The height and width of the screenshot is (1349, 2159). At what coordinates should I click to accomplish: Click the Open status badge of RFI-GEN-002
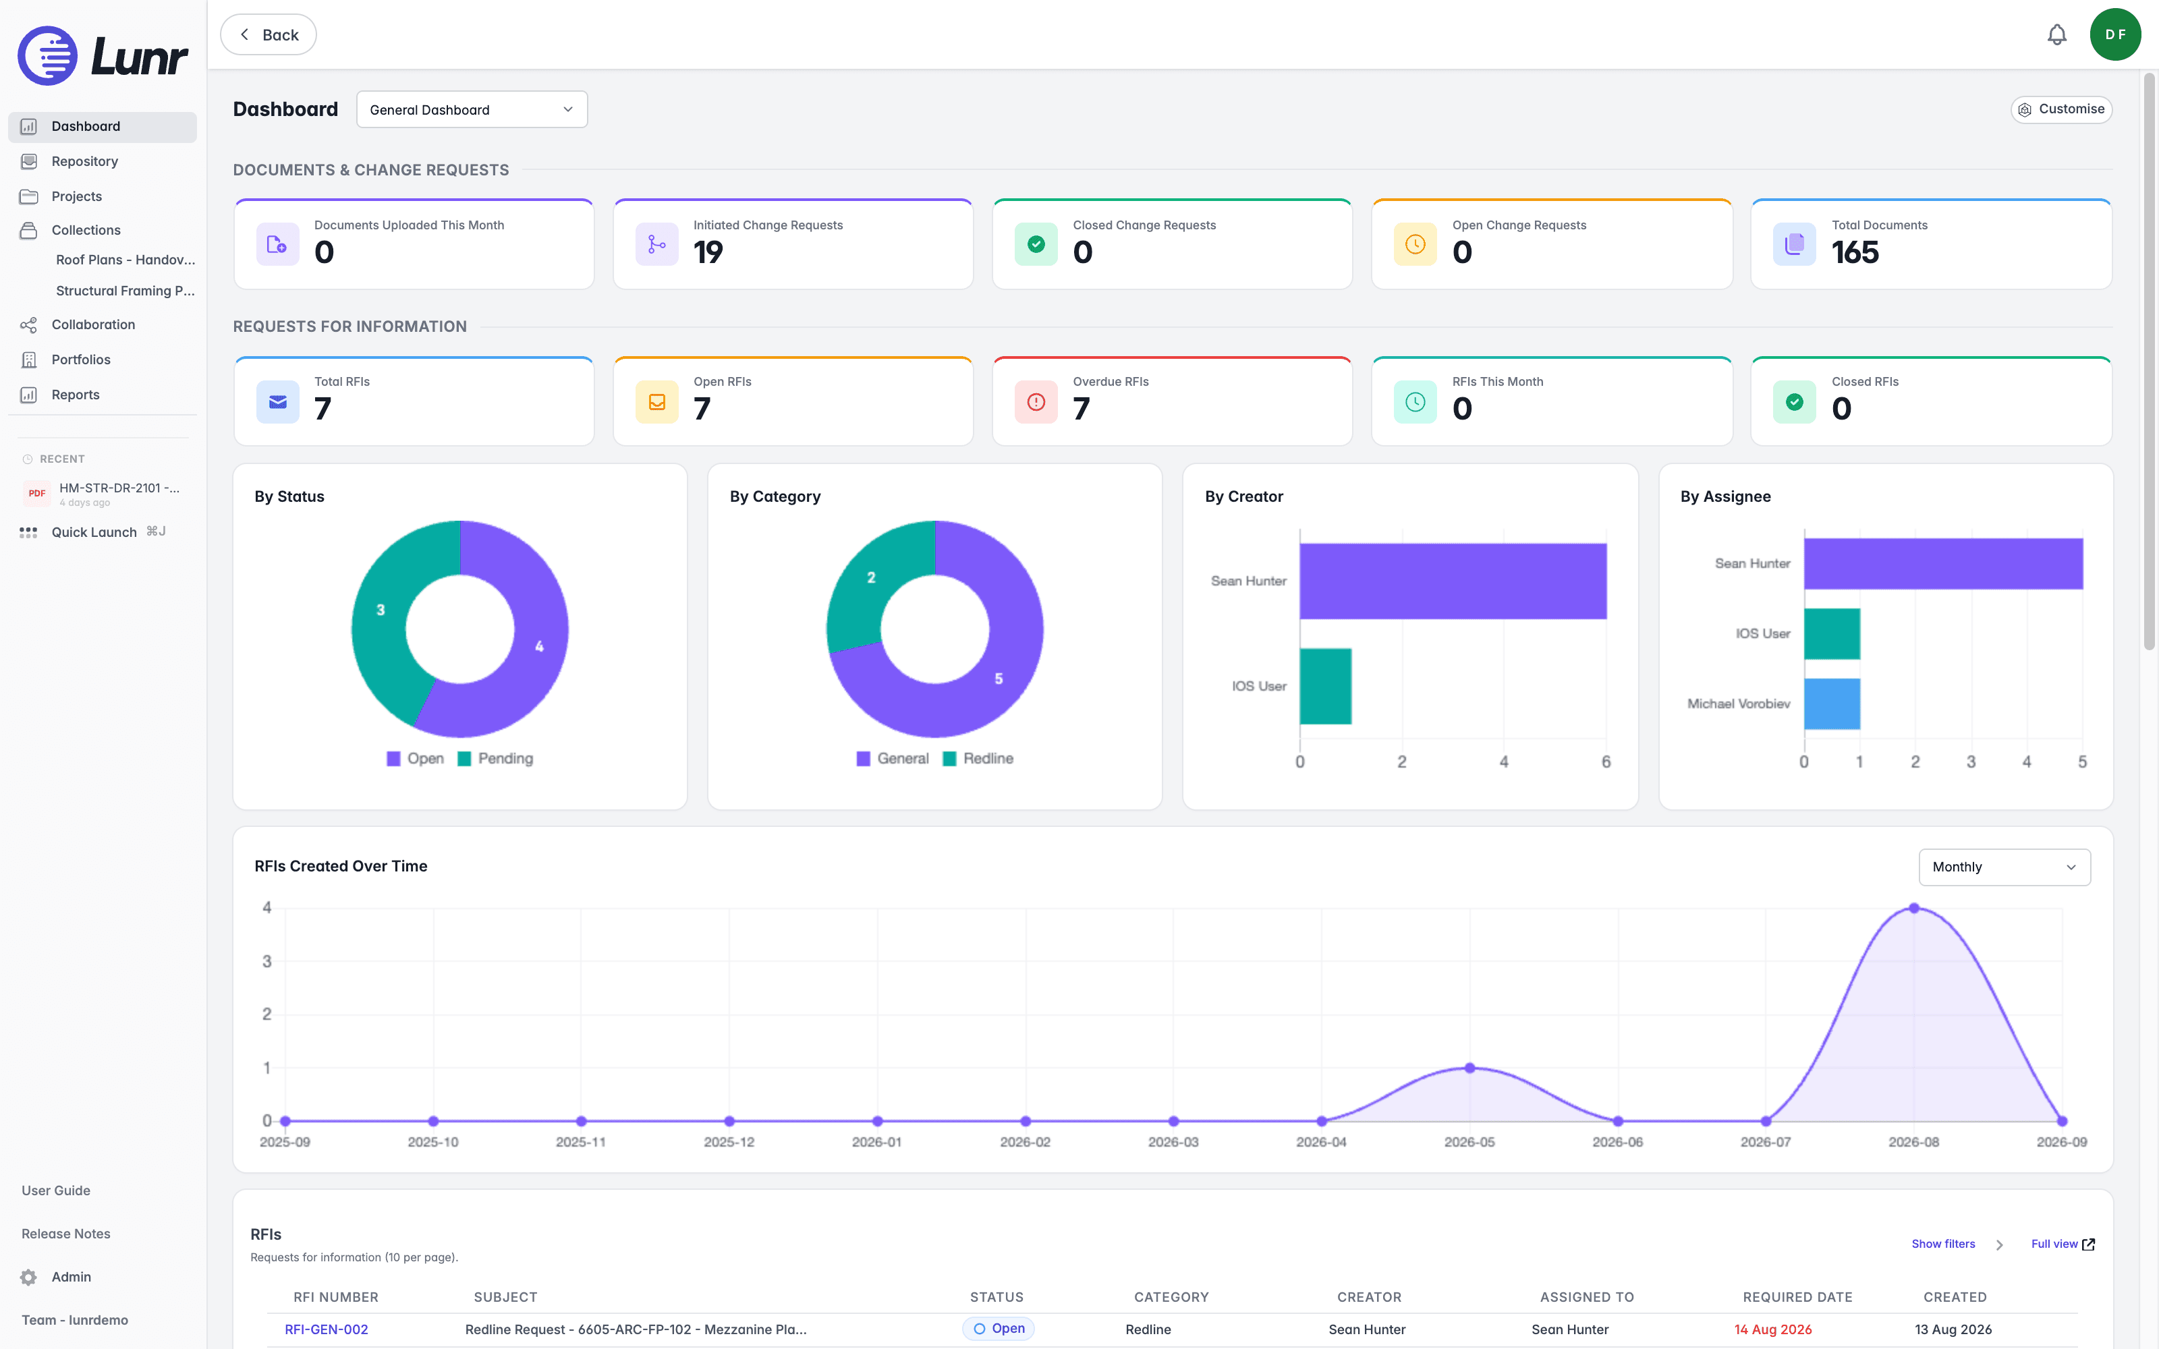(x=999, y=1329)
